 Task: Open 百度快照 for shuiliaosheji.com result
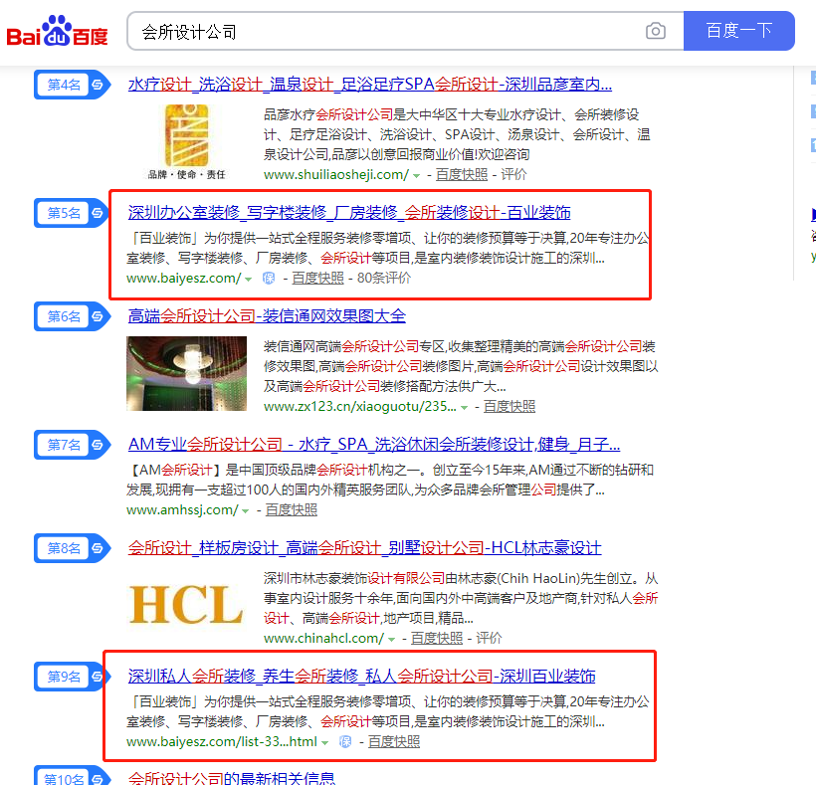coord(462,175)
